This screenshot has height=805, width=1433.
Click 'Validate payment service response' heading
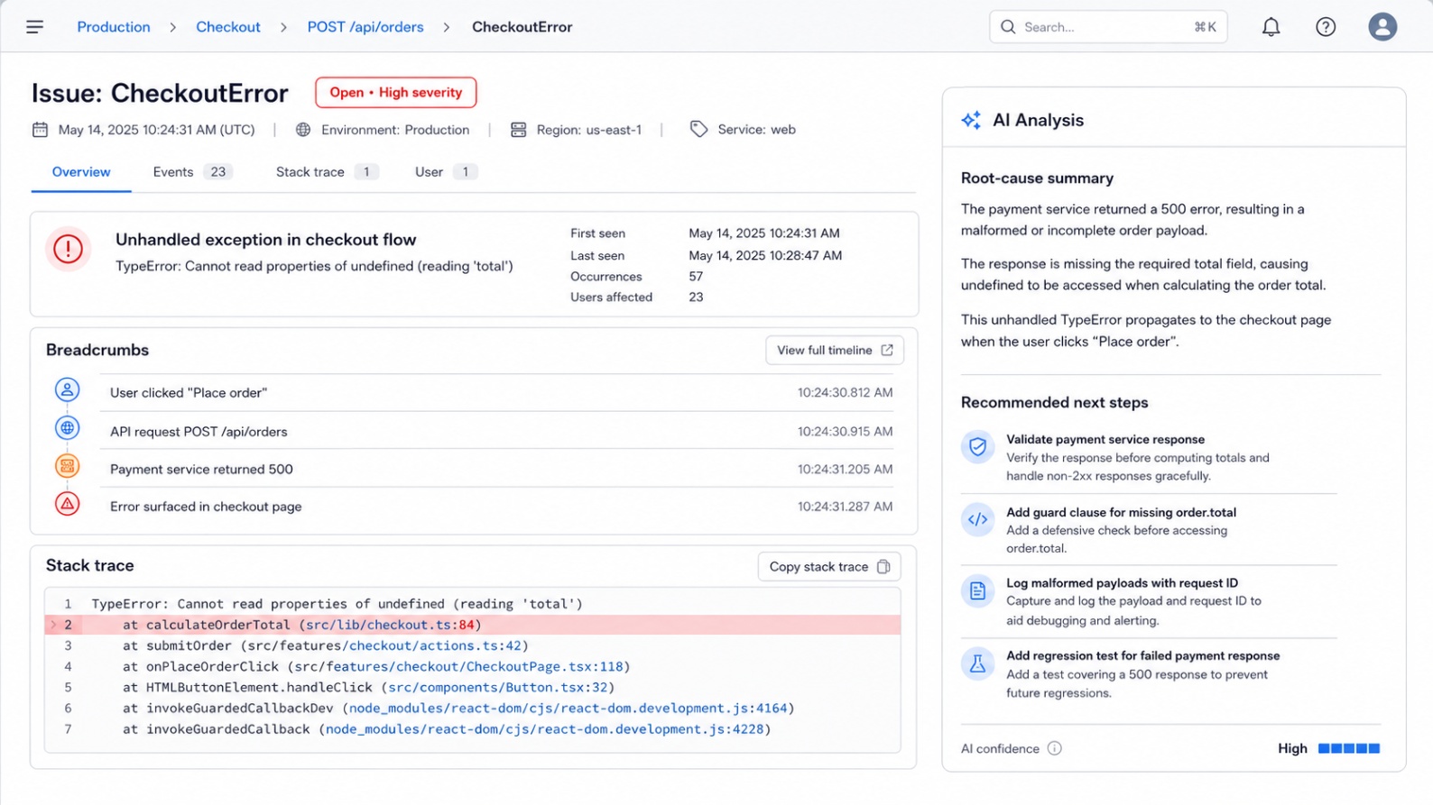pyautogui.click(x=1105, y=439)
